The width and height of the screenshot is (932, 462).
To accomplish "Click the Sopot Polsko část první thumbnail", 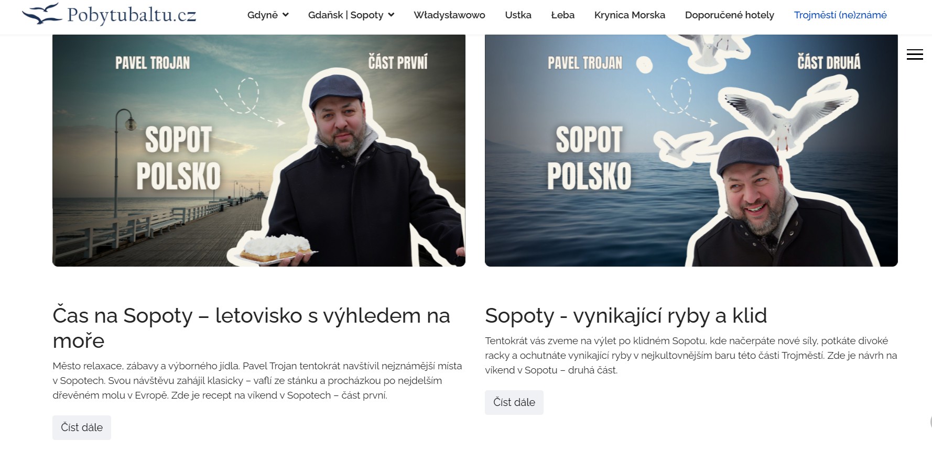I will tap(259, 151).
